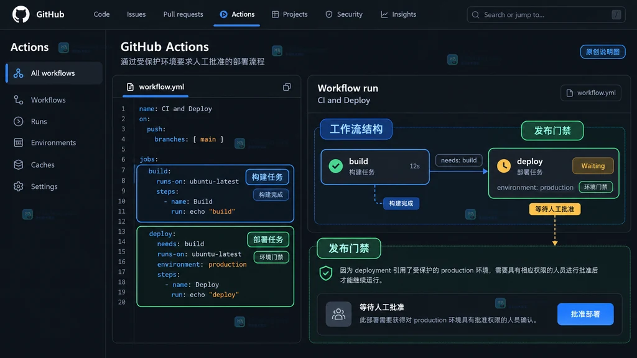
Task: Click the slash shortcut key badge
Action: tap(616, 15)
